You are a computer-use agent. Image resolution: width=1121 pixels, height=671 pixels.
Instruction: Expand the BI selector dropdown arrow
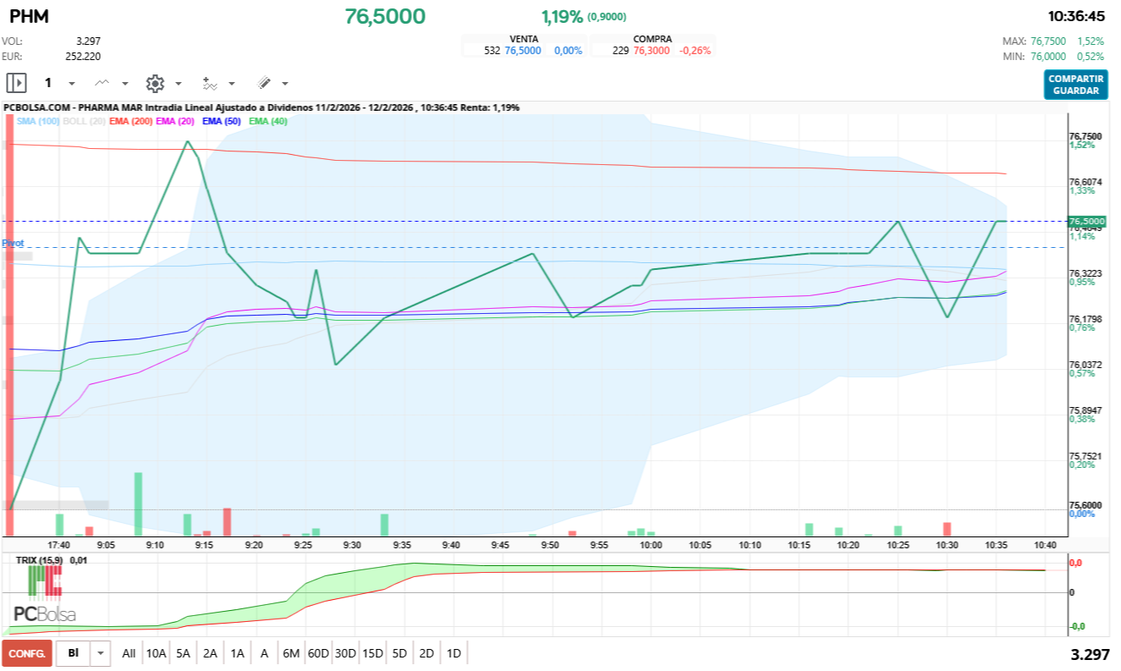(102, 653)
